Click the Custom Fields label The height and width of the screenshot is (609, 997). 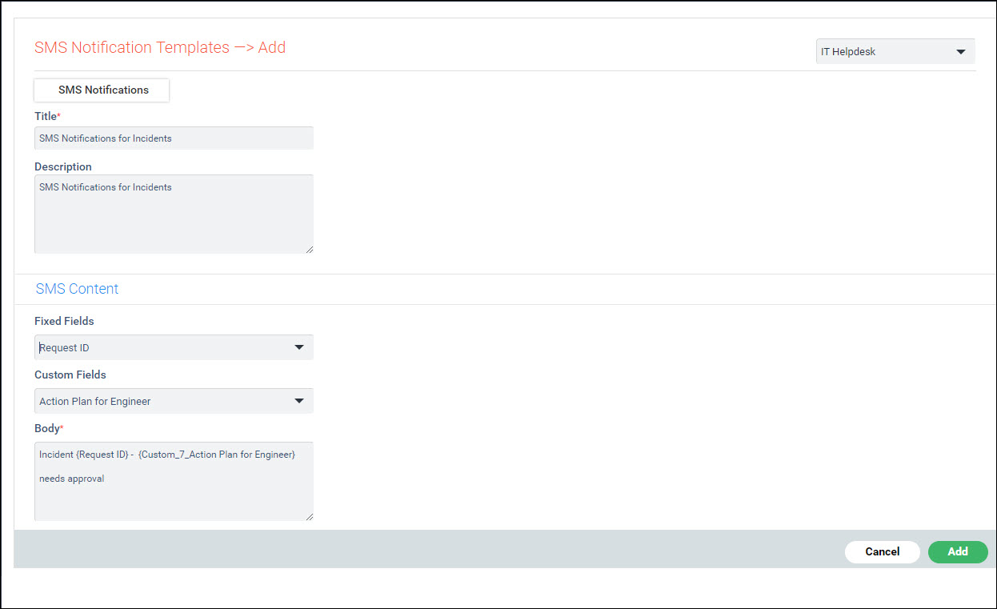(70, 375)
